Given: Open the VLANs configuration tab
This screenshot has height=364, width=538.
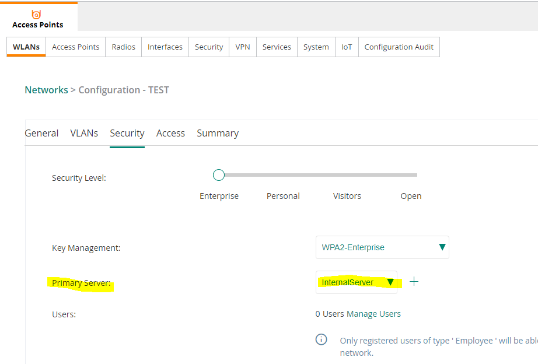Looking at the screenshot, I should pyautogui.click(x=84, y=133).
